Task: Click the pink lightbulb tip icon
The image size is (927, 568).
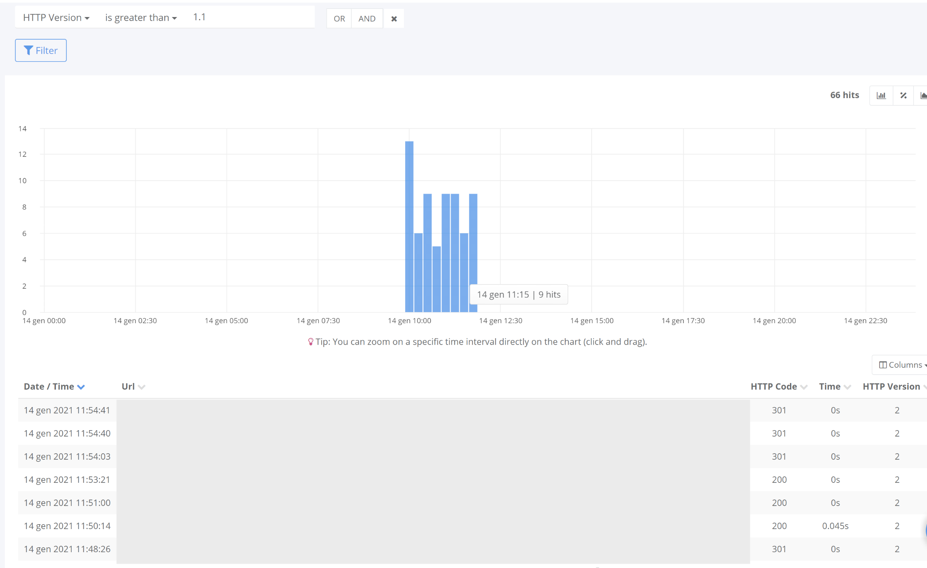Action: tap(311, 342)
